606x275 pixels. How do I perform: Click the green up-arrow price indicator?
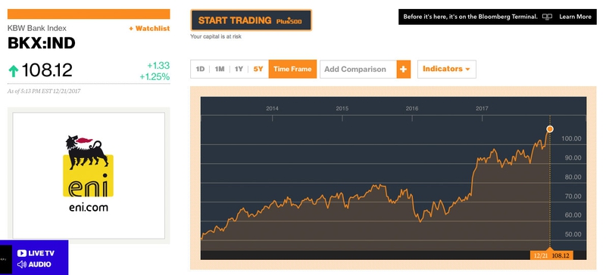tap(14, 70)
